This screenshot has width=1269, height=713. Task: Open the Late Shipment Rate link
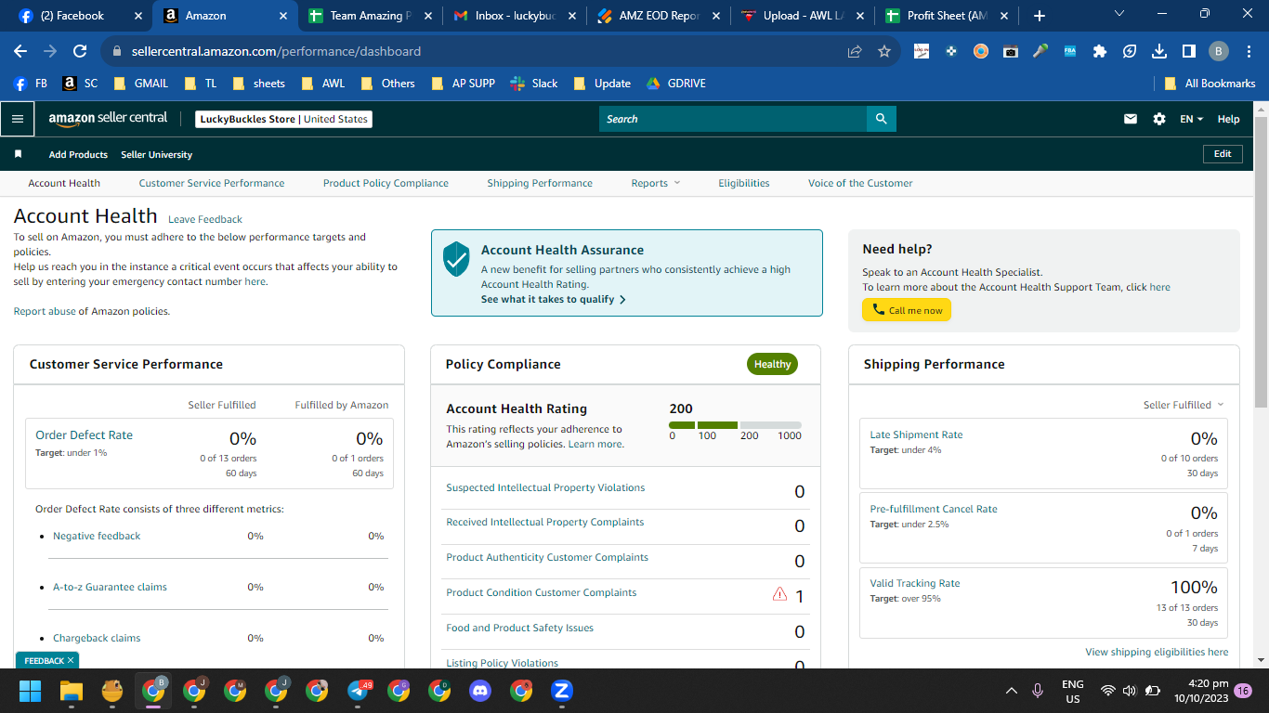click(916, 434)
